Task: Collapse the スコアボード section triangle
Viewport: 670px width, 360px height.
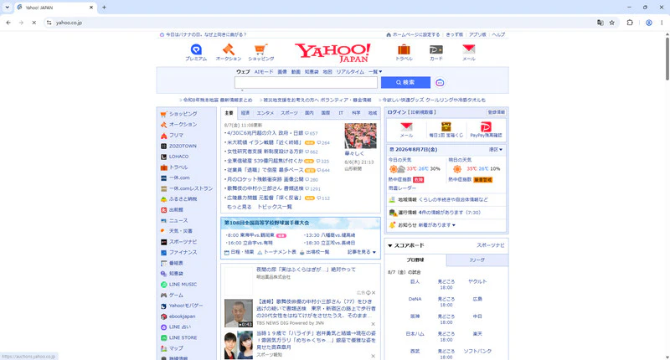Action: [x=389, y=245]
